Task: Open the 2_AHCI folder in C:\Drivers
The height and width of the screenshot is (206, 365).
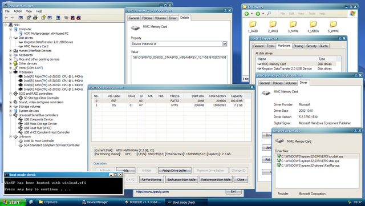Action: (x=273, y=26)
